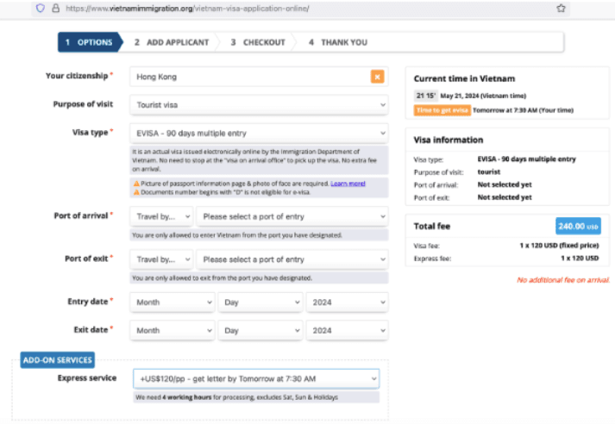Open Port of exit 'Travel by' dropdown
The height and width of the screenshot is (424, 615).
tap(161, 259)
